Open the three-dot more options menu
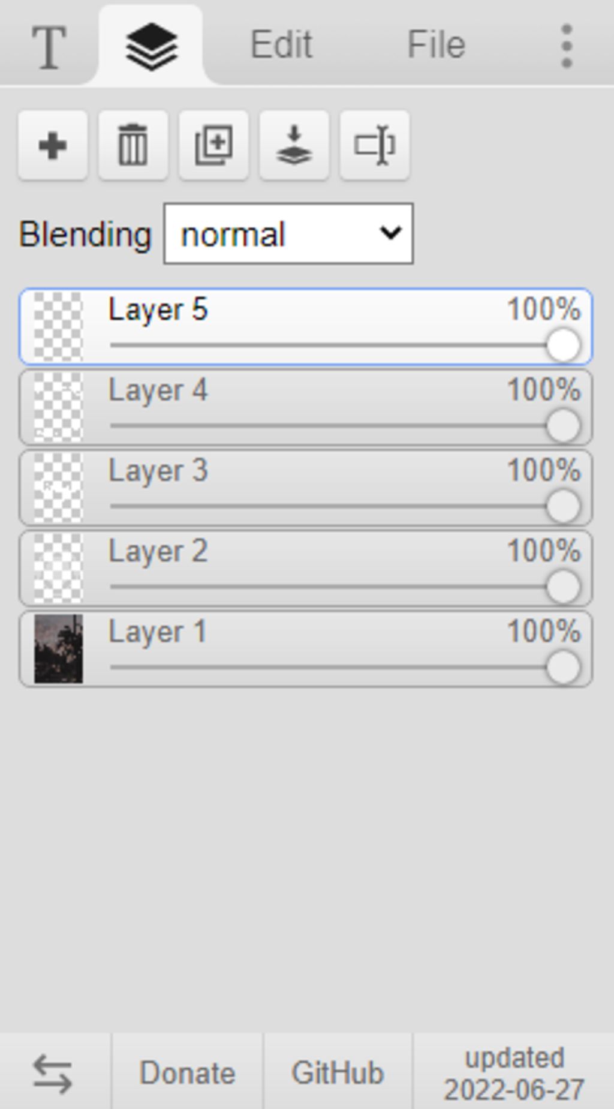This screenshot has width=614, height=1109. pyautogui.click(x=567, y=46)
